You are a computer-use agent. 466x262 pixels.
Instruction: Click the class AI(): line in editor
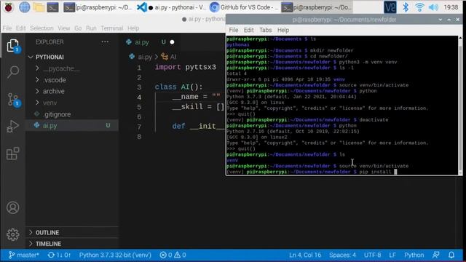[x=178, y=87]
